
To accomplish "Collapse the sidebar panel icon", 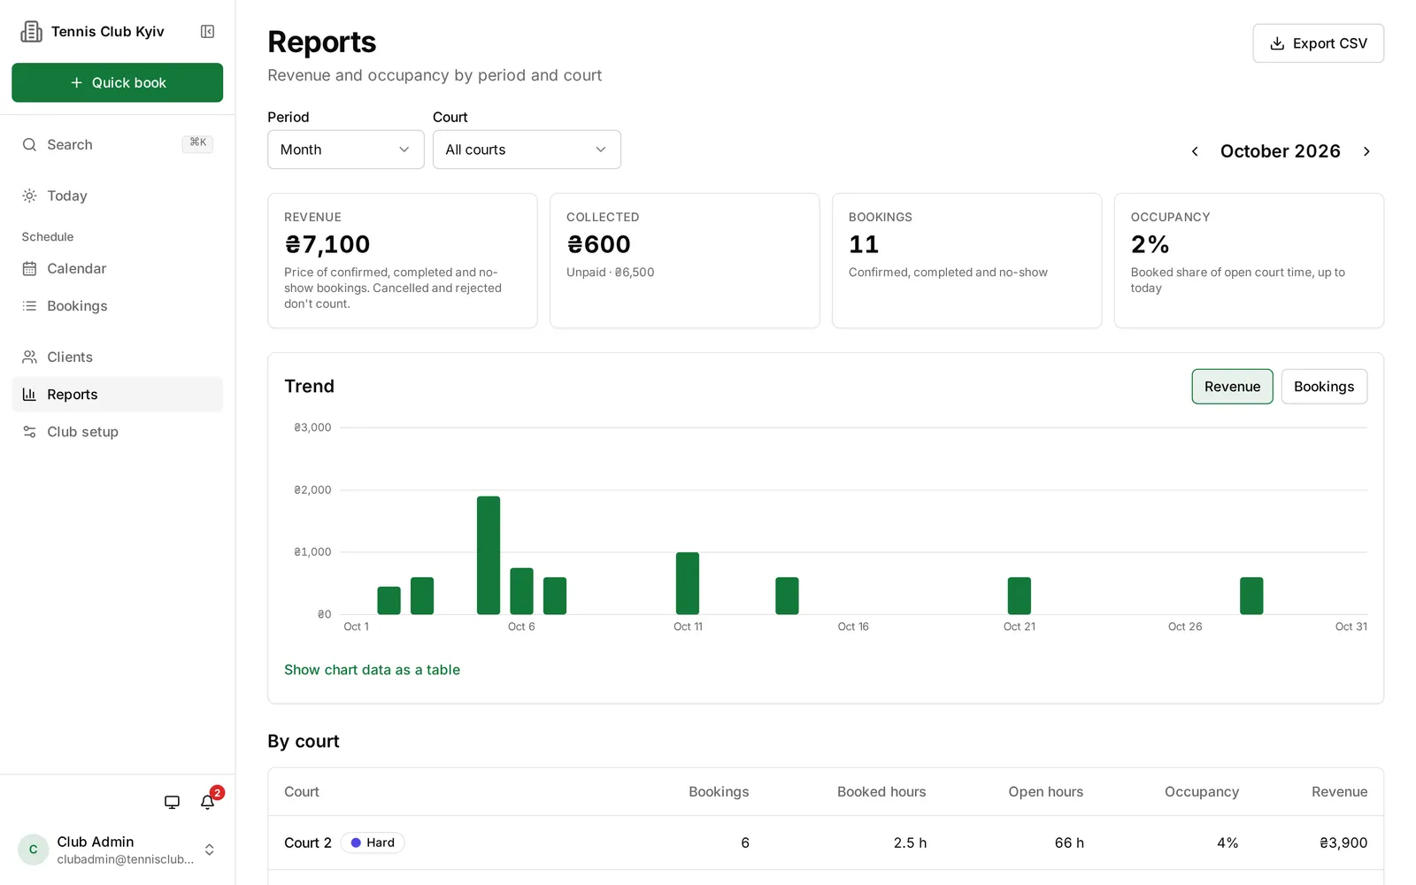I will [208, 32].
